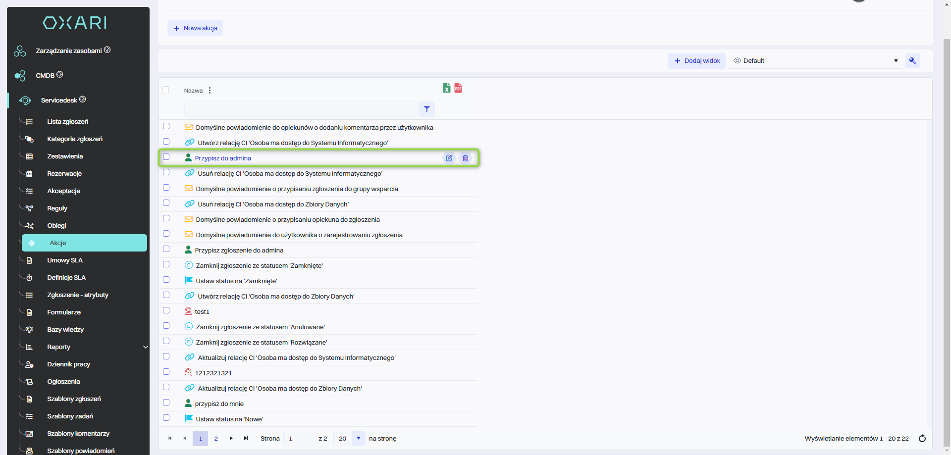Viewport: 951px width, 455px height.
Task: Open Lista zgłoszeń in the sidebar
Action: pos(67,122)
